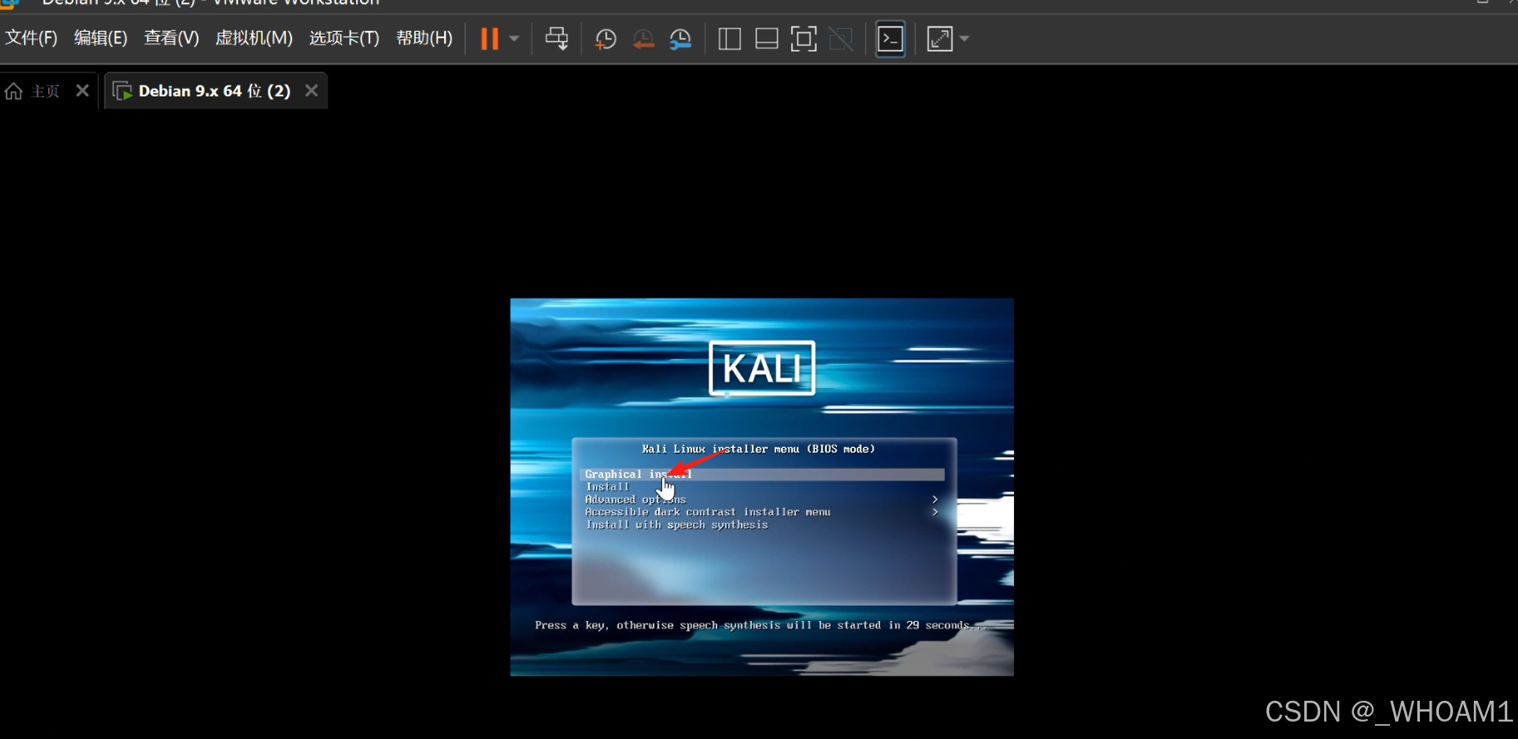Expand the stretch display dropdown arrow
The height and width of the screenshot is (739, 1518).
click(x=964, y=39)
